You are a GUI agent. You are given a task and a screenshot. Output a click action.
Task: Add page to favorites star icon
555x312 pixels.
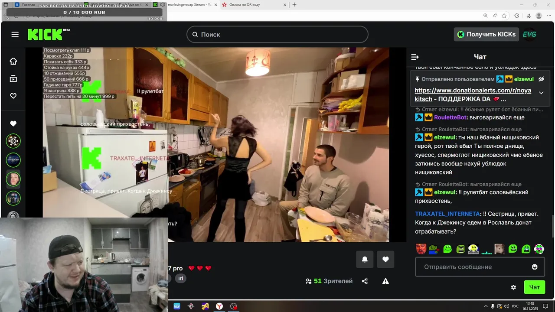point(504,16)
